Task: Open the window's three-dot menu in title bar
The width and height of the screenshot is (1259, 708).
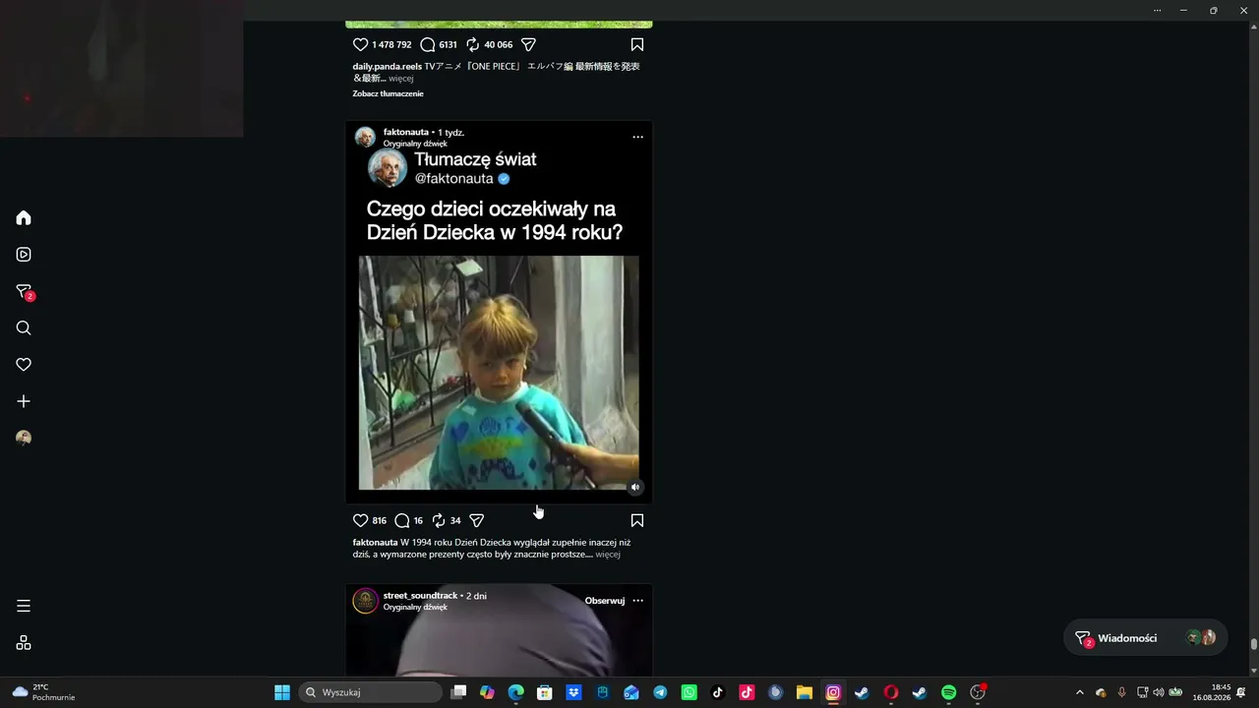Action: (x=1157, y=10)
